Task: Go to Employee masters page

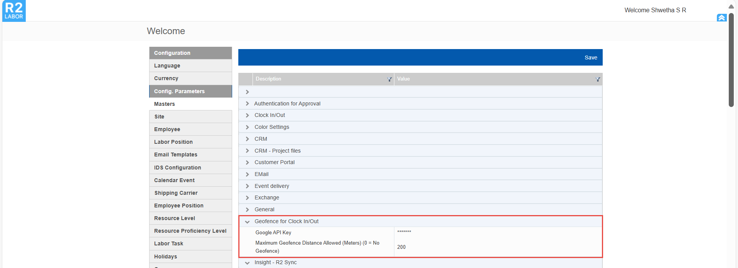Action: (x=167, y=130)
